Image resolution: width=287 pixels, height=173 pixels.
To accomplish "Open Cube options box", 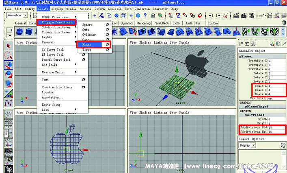I will pyautogui.click(x=107, y=30).
